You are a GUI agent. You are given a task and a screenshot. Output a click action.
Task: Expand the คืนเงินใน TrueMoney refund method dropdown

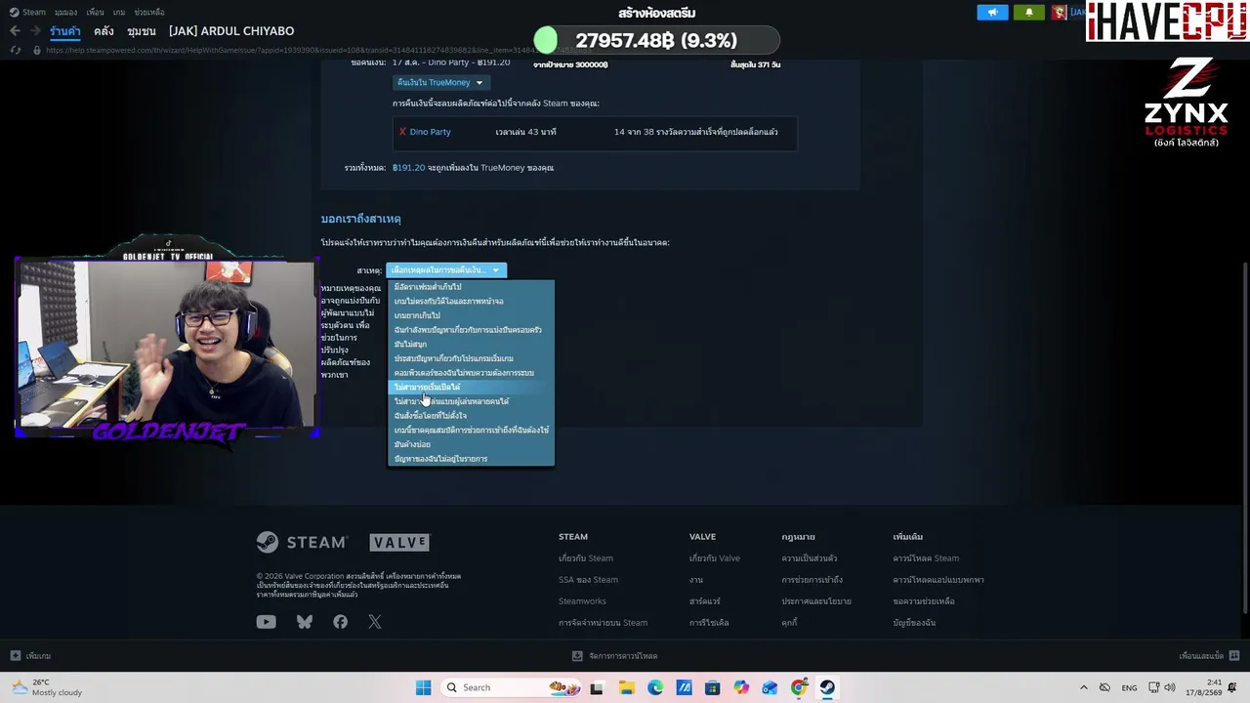[439, 82]
